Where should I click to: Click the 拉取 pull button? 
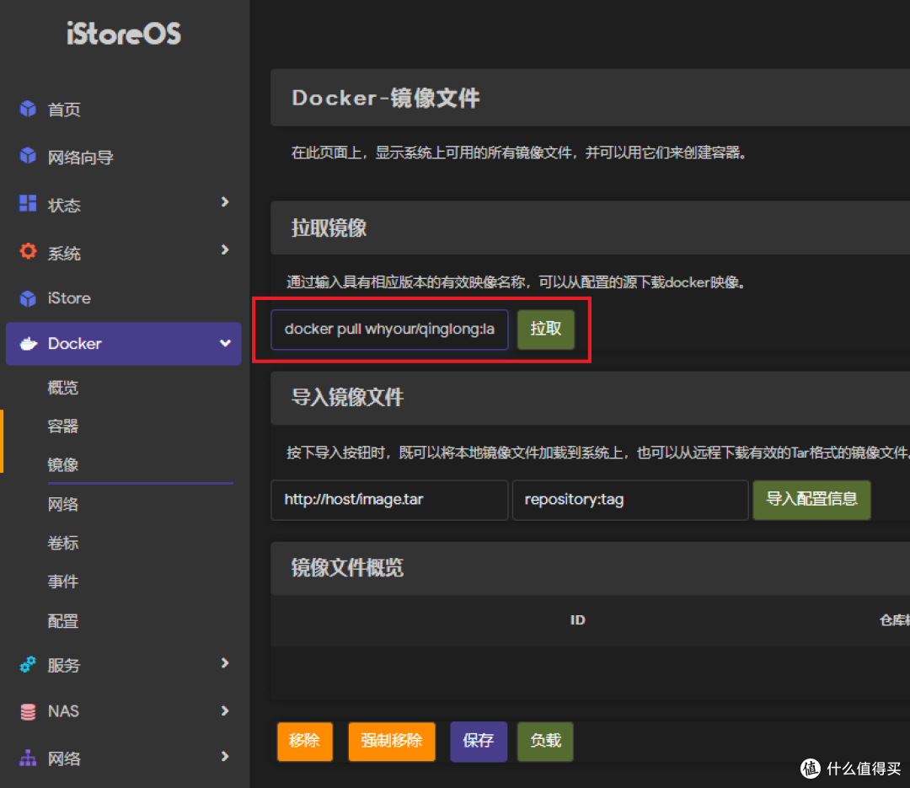[545, 330]
